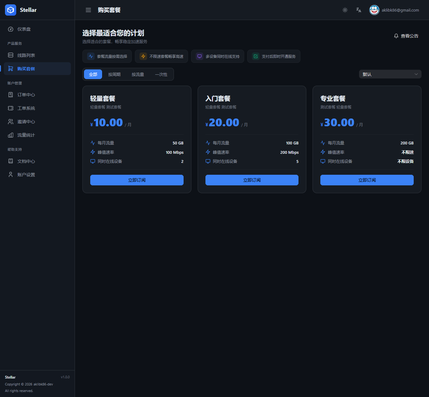Click the 20.00 price
This screenshot has width=429, height=397.
(224, 123)
